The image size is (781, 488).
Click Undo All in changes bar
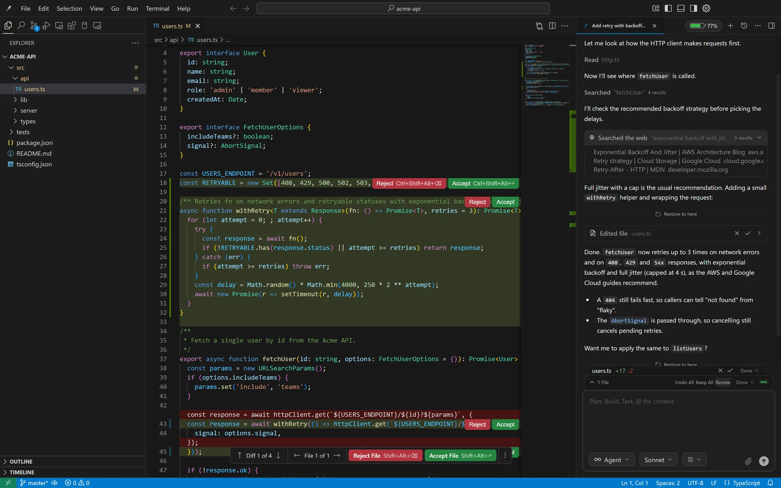click(684, 382)
